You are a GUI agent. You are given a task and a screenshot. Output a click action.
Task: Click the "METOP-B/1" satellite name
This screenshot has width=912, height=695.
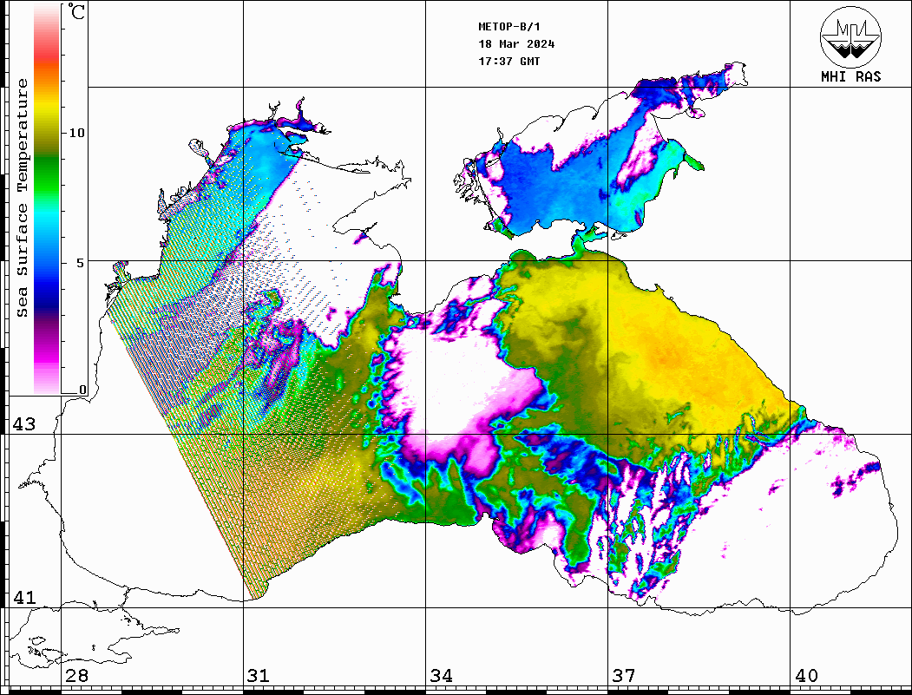509,27
